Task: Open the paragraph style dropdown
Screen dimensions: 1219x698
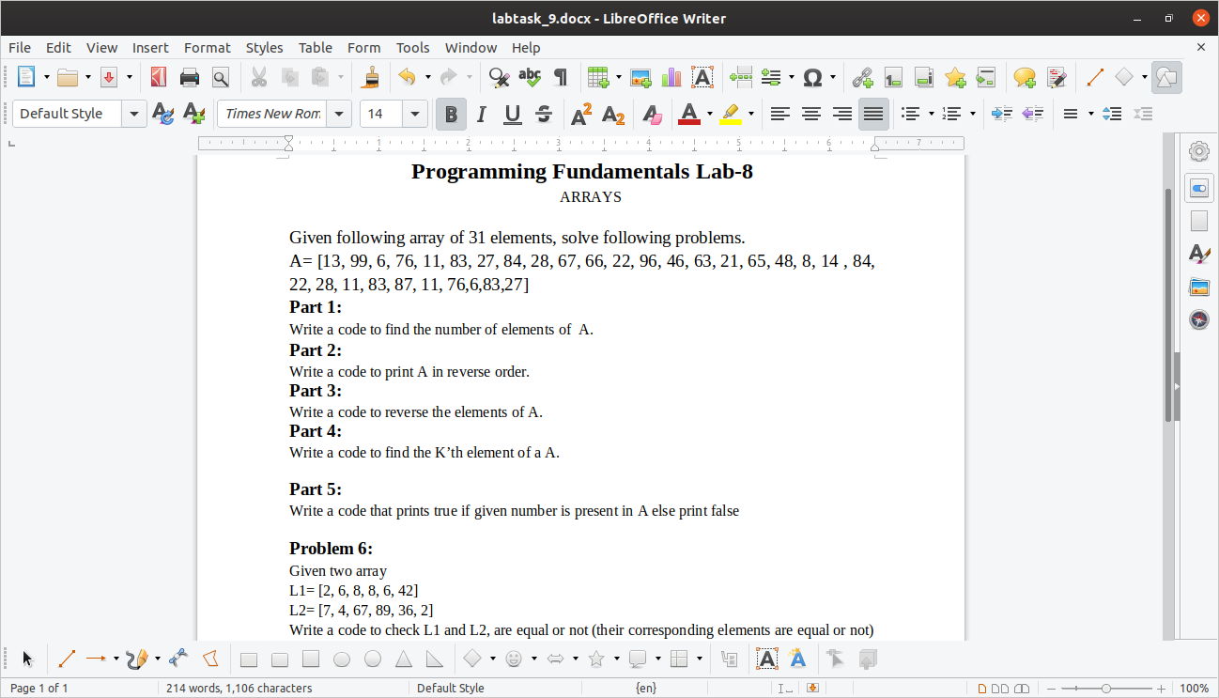Action: click(132, 113)
